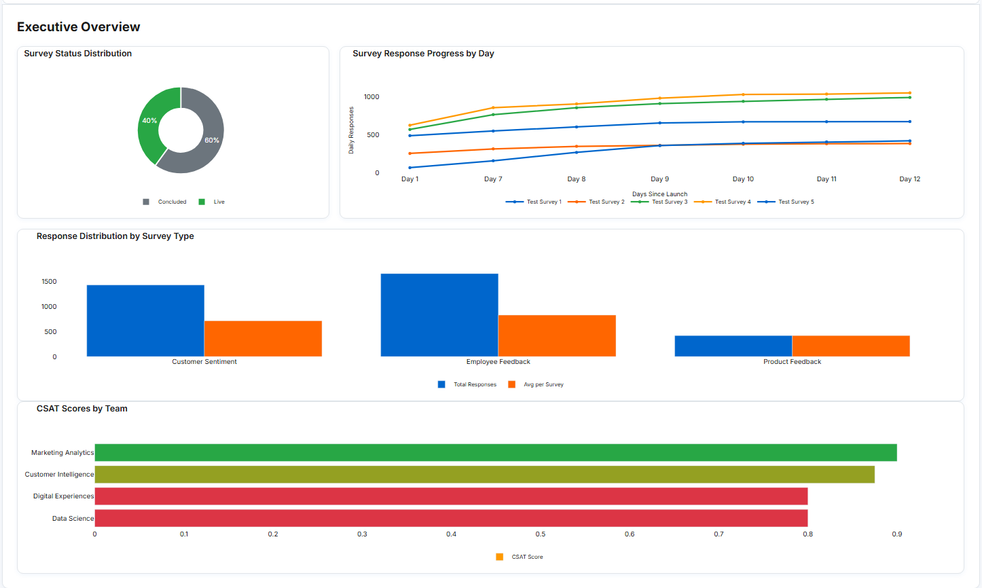Select the Employee Feedback category label
The width and height of the screenshot is (982, 588).
coord(498,362)
